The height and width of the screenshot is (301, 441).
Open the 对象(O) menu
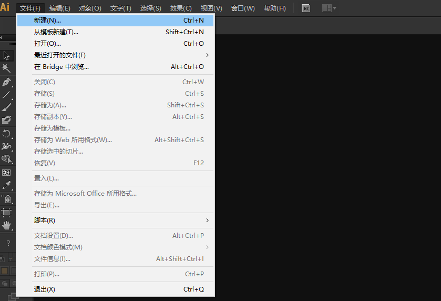[90, 8]
